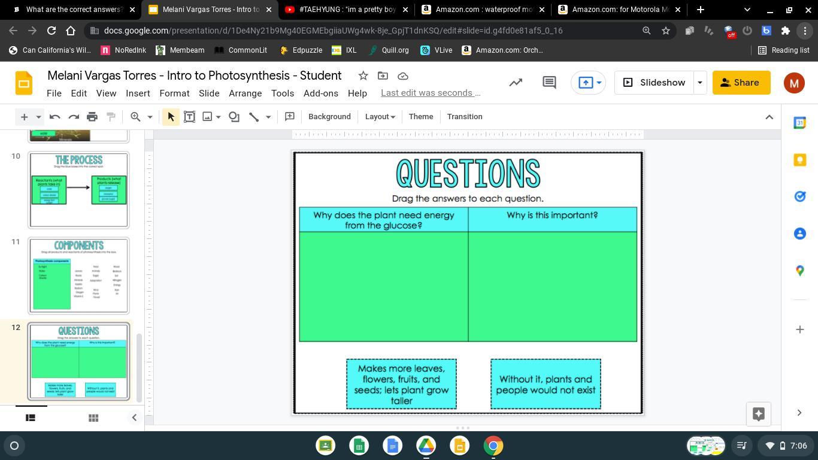Click the yellow Share button
Screen dimensions: 818x460
click(x=741, y=83)
